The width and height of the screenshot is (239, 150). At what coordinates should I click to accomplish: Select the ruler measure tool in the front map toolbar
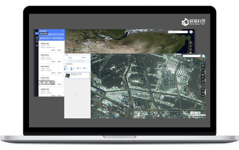[x=203, y=78]
